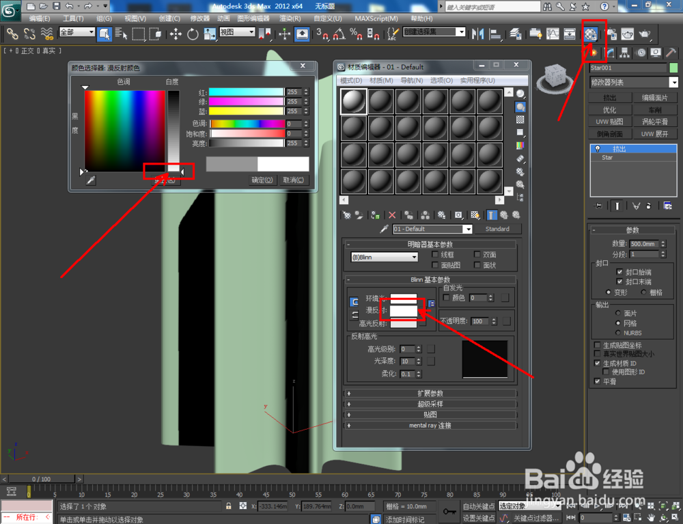Assign material to selected object
This screenshot has width=683, height=524.
click(x=374, y=215)
